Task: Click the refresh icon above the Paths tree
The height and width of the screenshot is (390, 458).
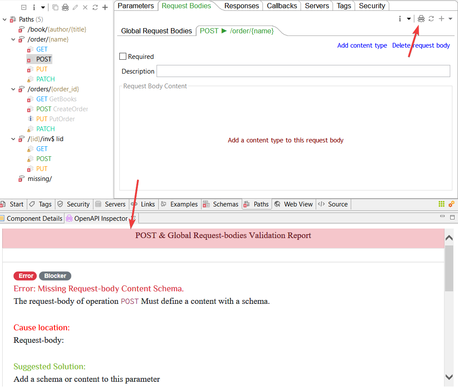Action: click(95, 7)
